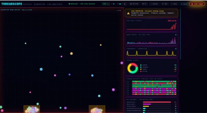Click the right particle cluster box at bottom

[x=97, y=109]
